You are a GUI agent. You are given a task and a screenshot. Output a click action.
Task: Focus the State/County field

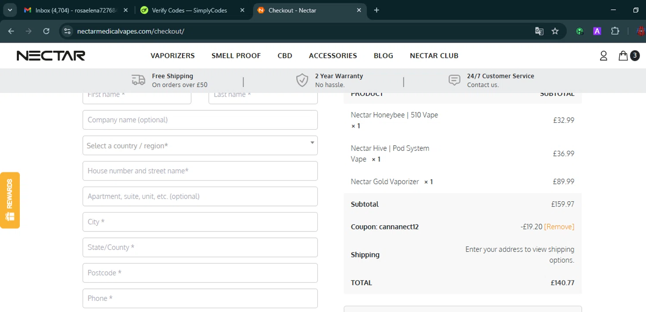200,247
